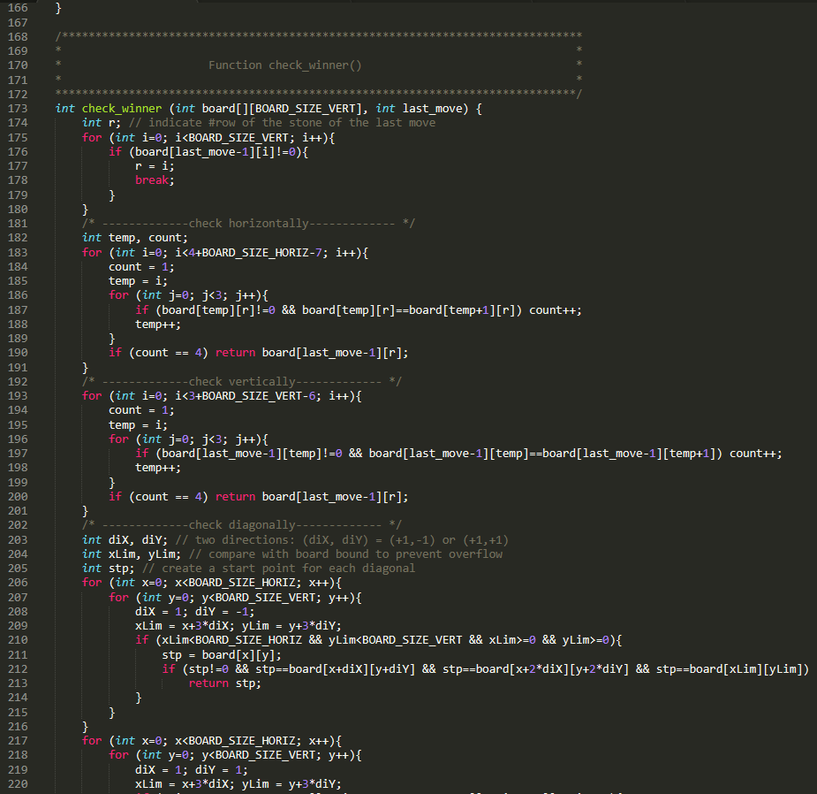Click the 'check horizontally' comment
The width and height of the screenshot is (817, 794).
[248, 224]
